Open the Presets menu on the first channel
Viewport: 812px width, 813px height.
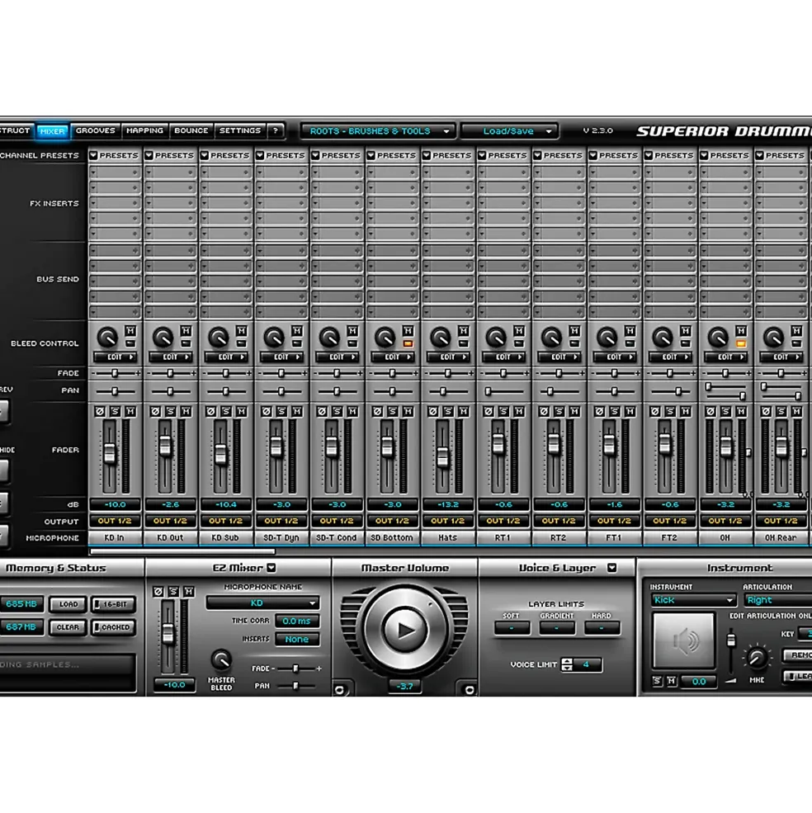(115, 155)
